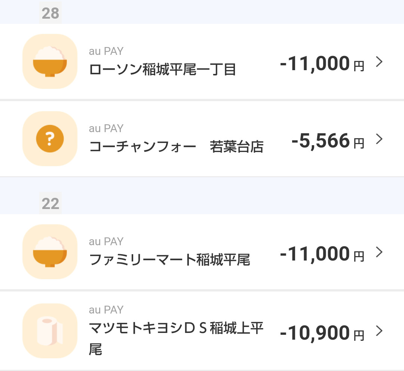This screenshot has height=371, width=404.
Task: Expand the コーチャンフォー 若葉台店 transaction chevron
Action: coord(379,139)
